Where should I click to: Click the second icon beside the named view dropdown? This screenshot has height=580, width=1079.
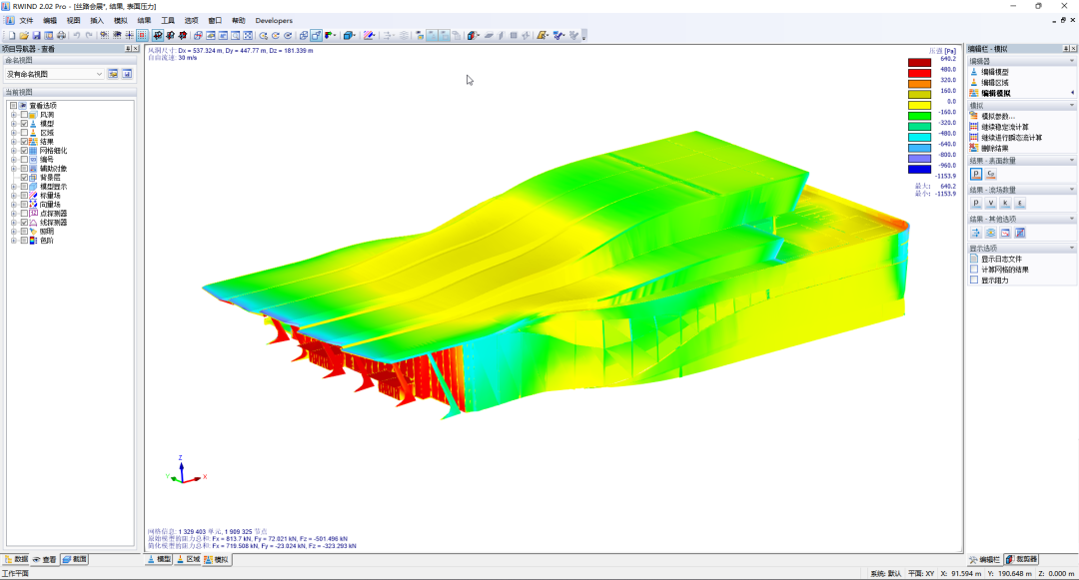(x=127, y=74)
